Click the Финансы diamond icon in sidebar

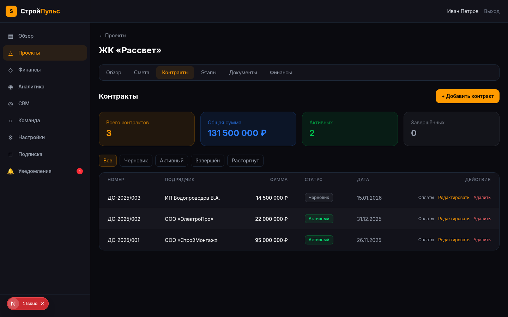click(x=11, y=70)
